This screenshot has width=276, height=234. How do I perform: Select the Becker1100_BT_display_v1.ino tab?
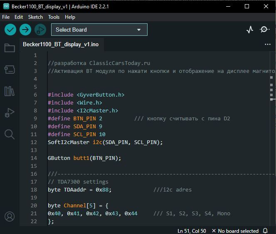(61, 45)
